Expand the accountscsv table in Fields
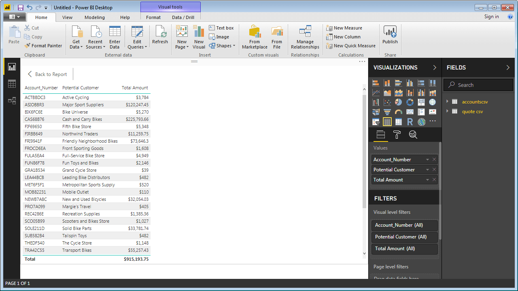This screenshot has height=291, width=518. pyautogui.click(x=448, y=102)
